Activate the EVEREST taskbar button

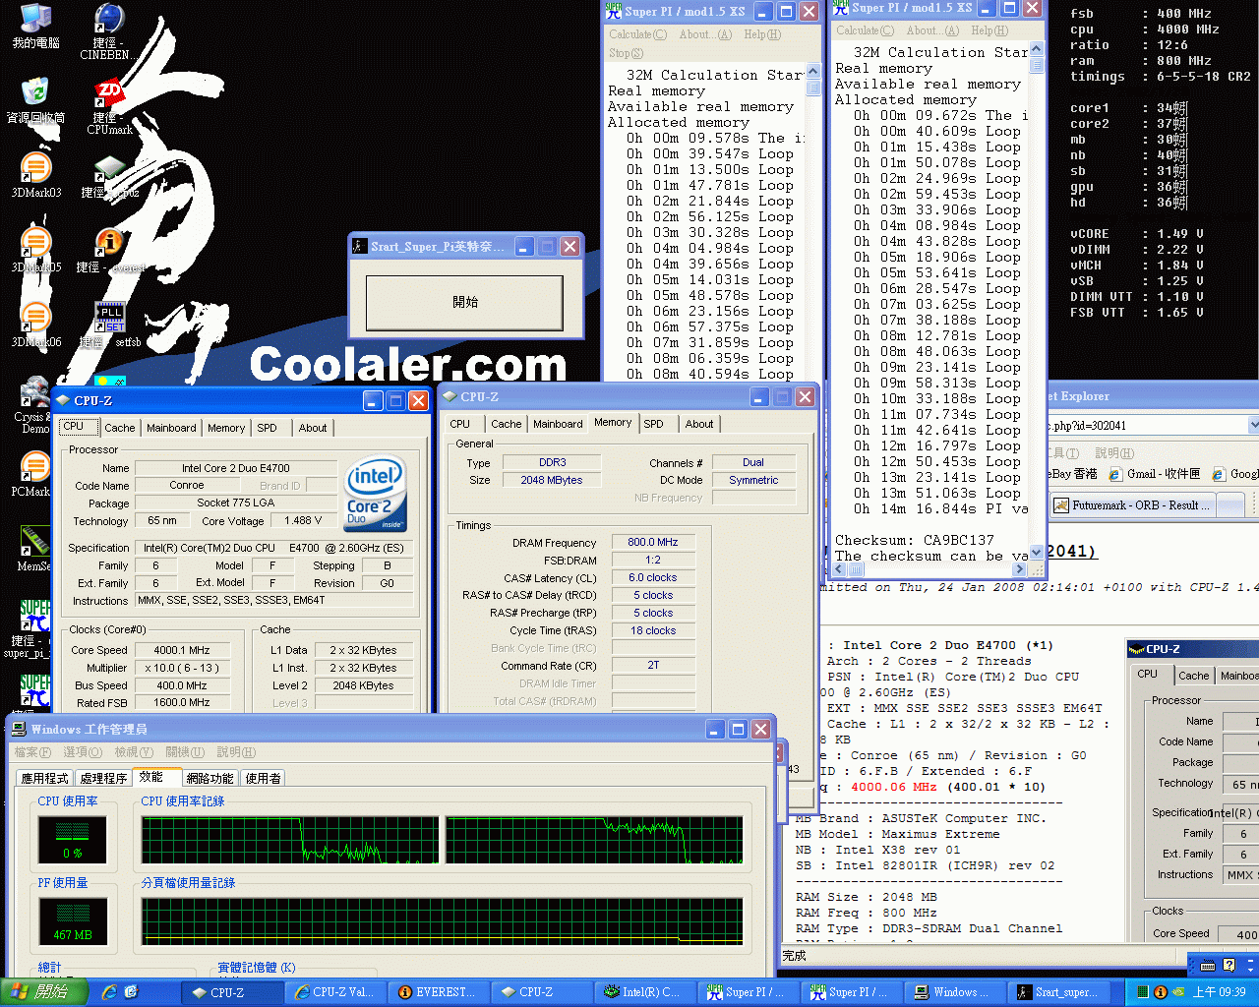tap(438, 992)
